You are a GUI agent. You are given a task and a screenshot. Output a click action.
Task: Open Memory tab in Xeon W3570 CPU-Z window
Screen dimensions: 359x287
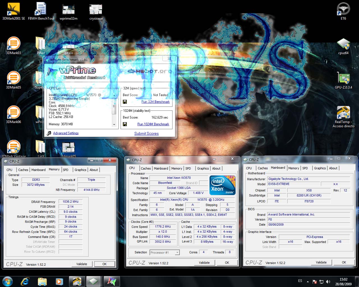pyautogui.click(x=177, y=168)
